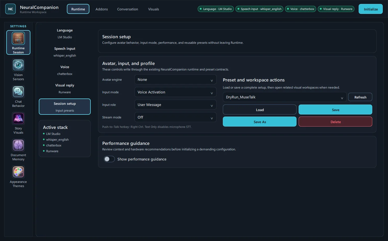Screen dimensions: 388x241
Task: Expand the Stream mode dropdown
Action: click(175, 117)
